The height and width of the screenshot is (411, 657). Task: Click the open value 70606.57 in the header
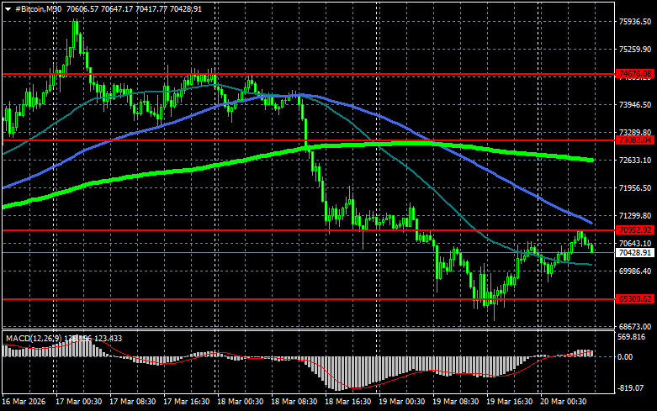tap(82, 8)
